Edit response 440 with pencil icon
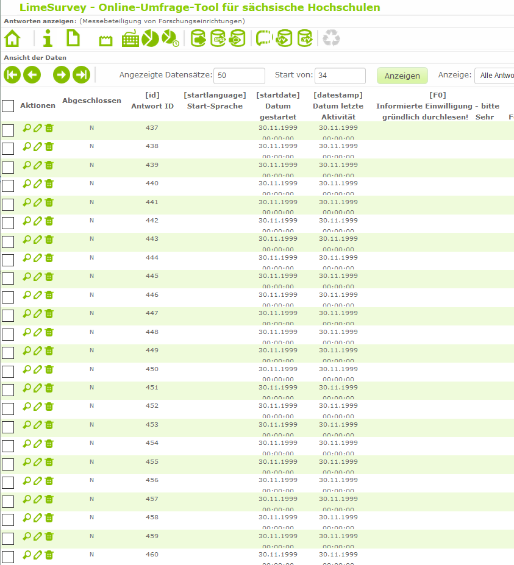This screenshot has width=514, height=565. tap(38, 184)
